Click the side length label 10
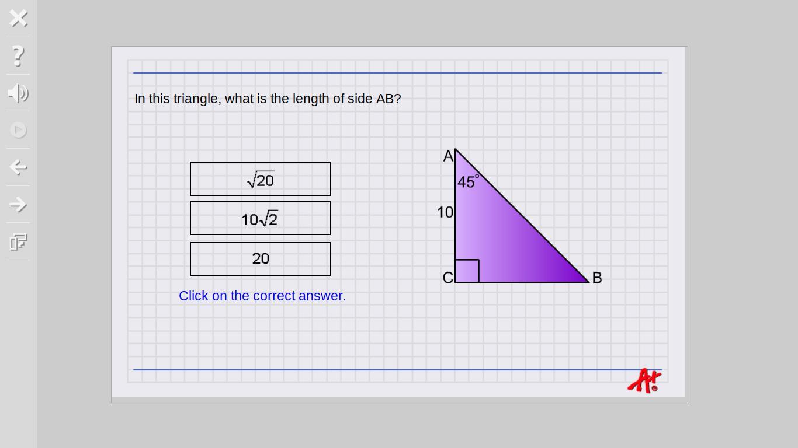This screenshot has width=798, height=448. pos(445,212)
